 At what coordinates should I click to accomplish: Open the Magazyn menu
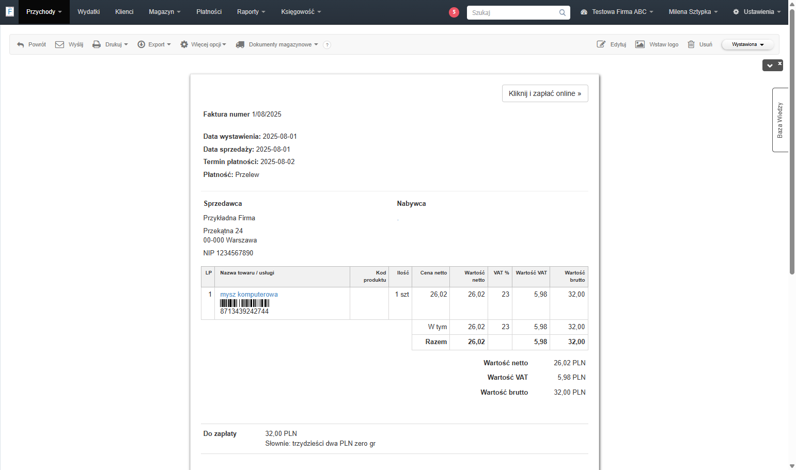165,12
